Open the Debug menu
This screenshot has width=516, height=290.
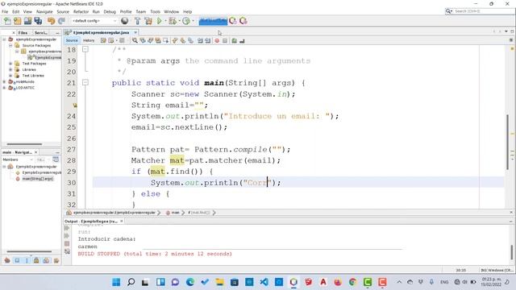coord(110,11)
